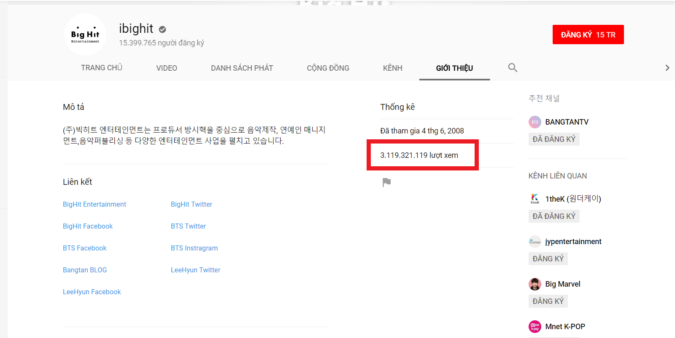Click the search magnifier icon in channel tabs

point(513,68)
